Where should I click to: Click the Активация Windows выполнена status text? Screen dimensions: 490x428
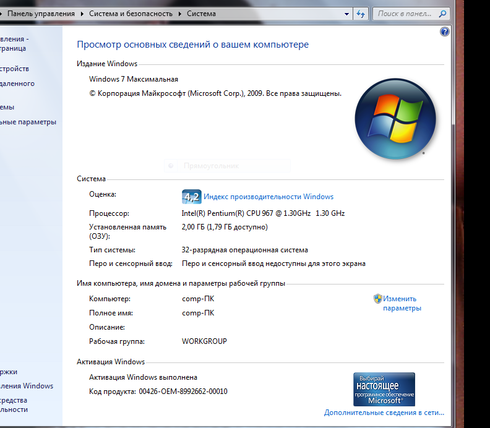click(143, 377)
